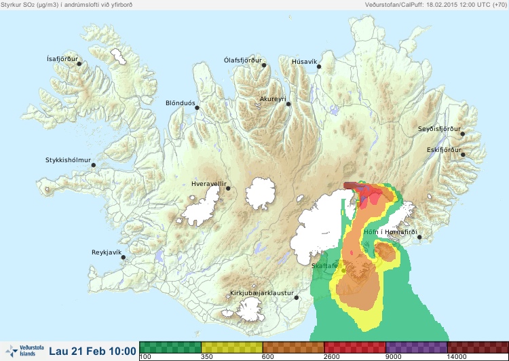Screen dimensions: 509x361
Task: Select the Skaftafell location dot
Action: tap(343, 271)
